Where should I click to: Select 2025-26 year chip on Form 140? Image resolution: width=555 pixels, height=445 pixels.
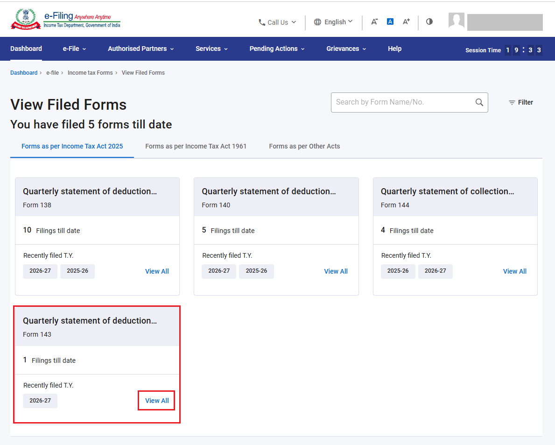pos(256,271)
